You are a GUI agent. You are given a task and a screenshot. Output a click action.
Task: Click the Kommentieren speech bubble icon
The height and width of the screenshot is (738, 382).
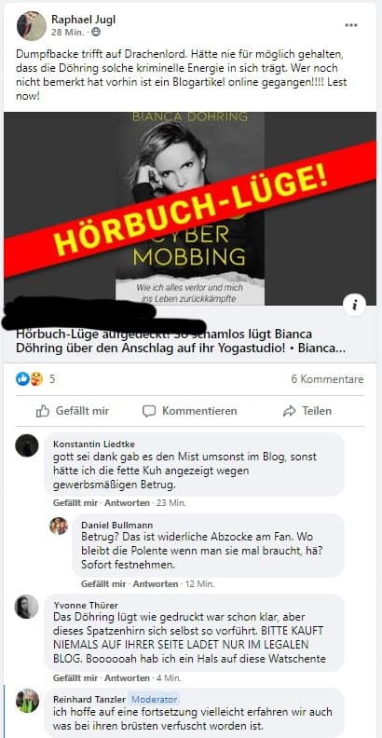point(149,411)
